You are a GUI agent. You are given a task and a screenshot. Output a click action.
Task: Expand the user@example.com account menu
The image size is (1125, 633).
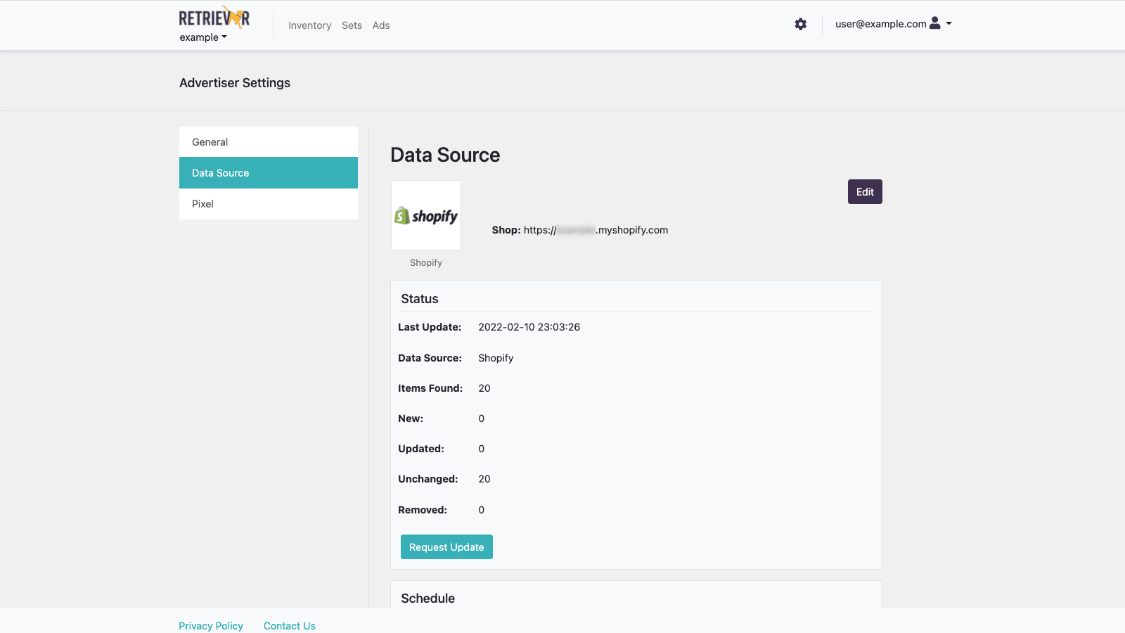coord(880,23)
